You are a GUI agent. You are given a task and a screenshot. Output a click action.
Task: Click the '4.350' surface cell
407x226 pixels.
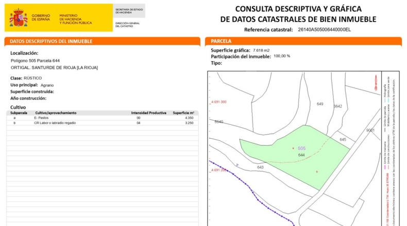click(x=189, y=118)
